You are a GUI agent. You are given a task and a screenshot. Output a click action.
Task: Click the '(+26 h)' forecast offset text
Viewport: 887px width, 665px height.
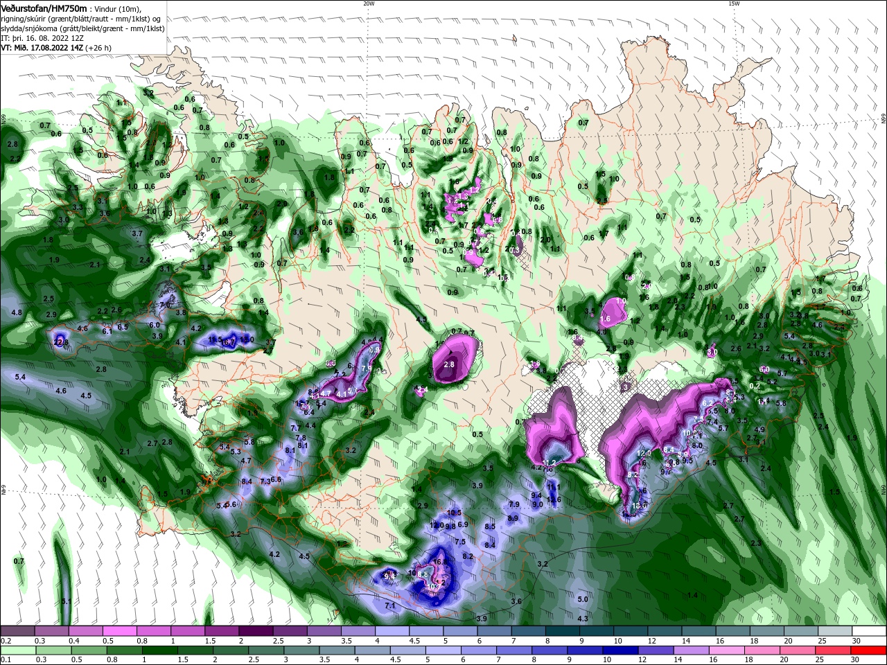point(98,48)
